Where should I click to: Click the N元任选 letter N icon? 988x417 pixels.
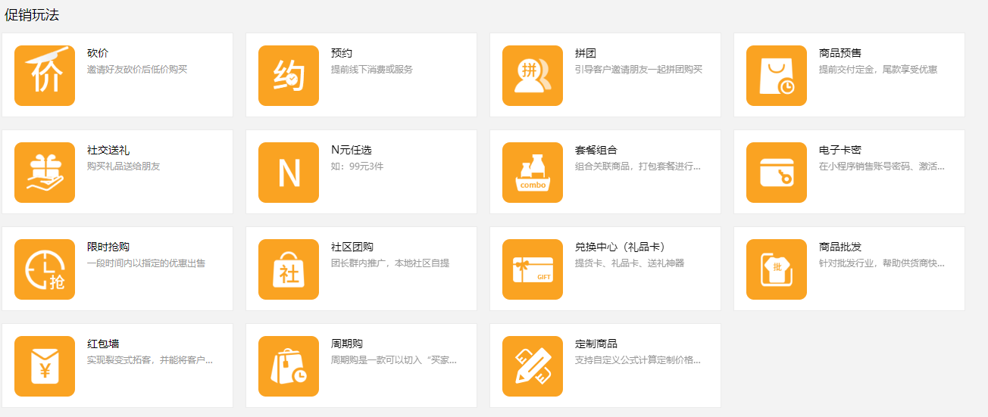pyautogui.click(x=289, y=173)
